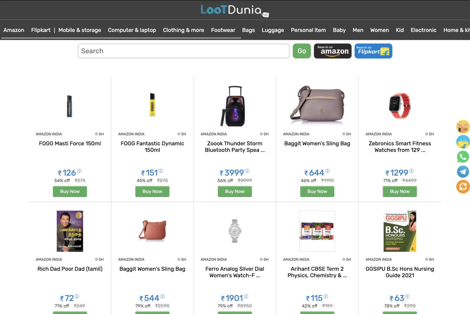470x314 pixels.
Task: Open the WhatsApp floating icon
Action: 463,157
